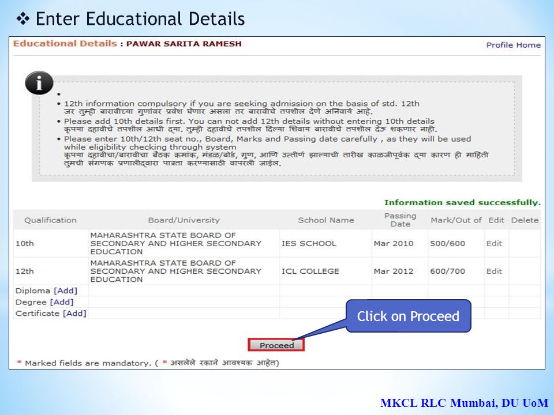Click the 500/600 marks value
Screen dimensions: 554x415
click(x=448, y=243)
